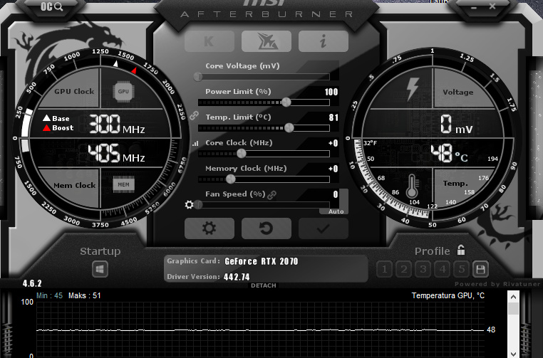Select profile slot 3
The height and width of the screenshot is (358, 543).
click(x=423, y=269)
